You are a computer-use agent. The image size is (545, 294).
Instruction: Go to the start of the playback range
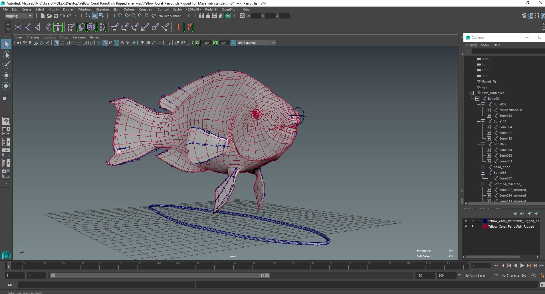[496, 266]
